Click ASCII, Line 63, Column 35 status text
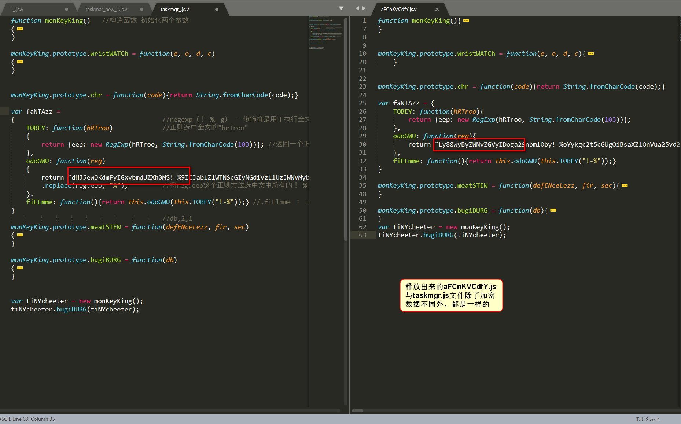 tap(27, 419)
